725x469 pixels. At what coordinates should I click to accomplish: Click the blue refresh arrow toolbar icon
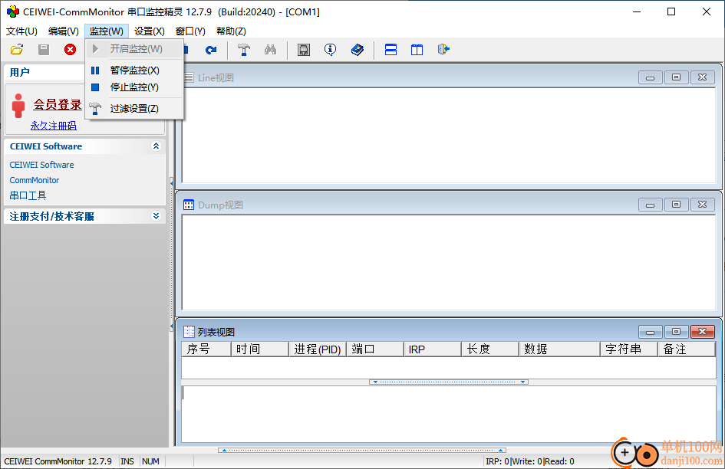[x=211, y=50]
